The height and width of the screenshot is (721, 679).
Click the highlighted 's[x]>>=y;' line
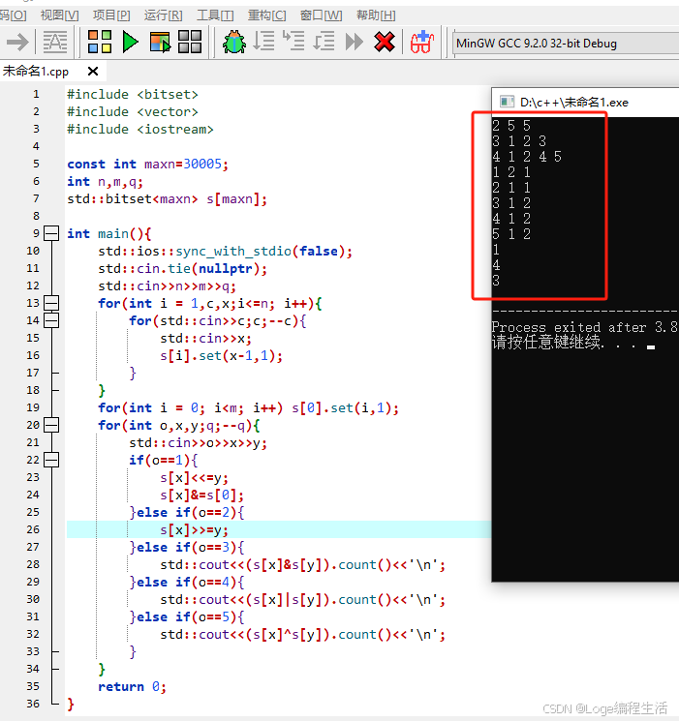coord(195,529)
